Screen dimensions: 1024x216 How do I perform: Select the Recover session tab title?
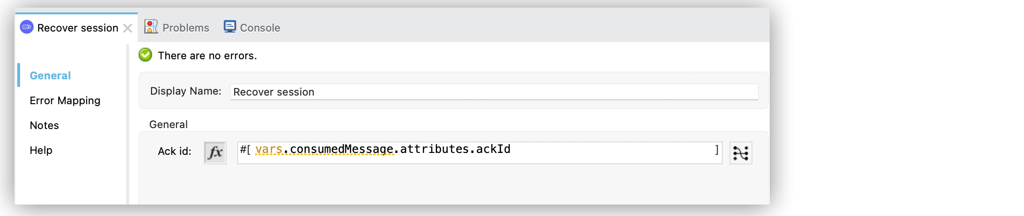click(x=77, y=28)
